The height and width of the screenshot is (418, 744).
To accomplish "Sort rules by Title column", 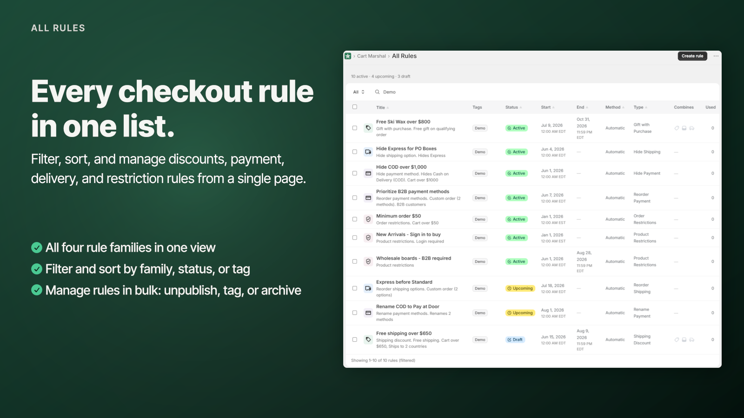I will click(382, 108).
